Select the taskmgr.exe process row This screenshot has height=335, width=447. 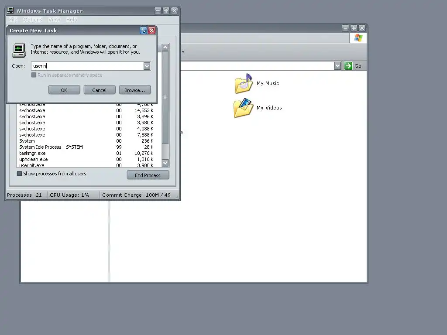(86, 153)
